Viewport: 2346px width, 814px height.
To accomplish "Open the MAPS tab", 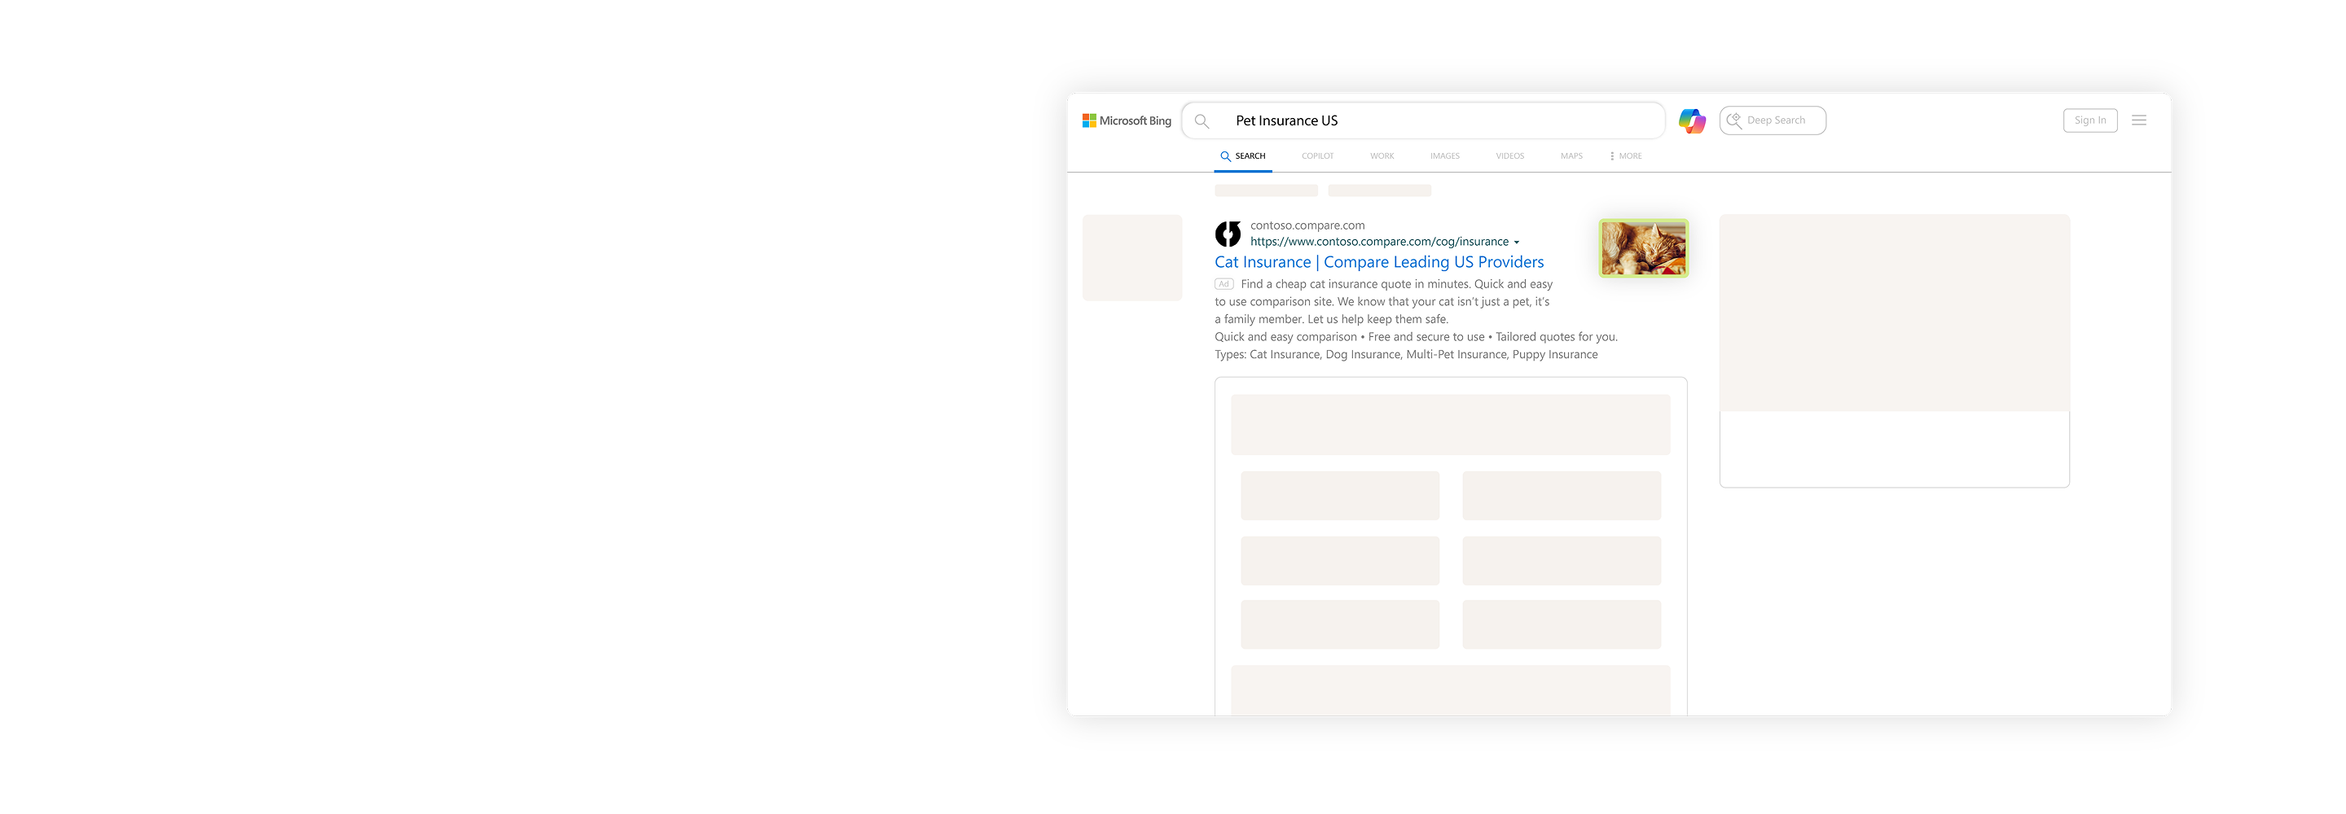I will tap(1571, 155).
